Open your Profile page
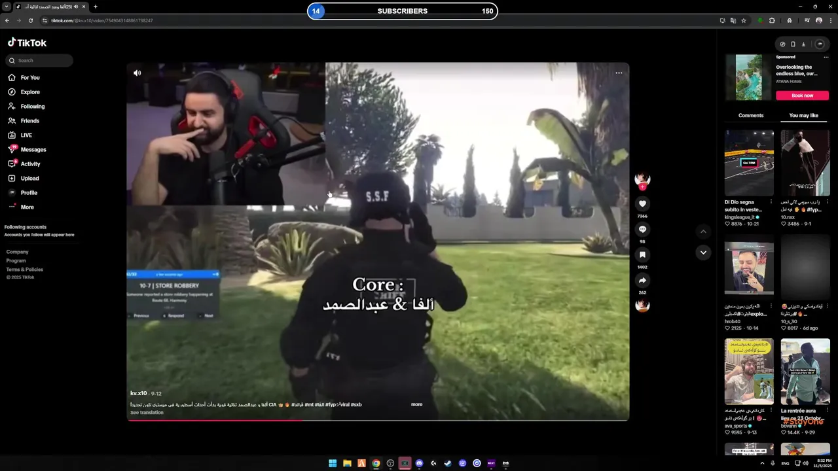Screen dimensions: 838x471 [22, 192]
